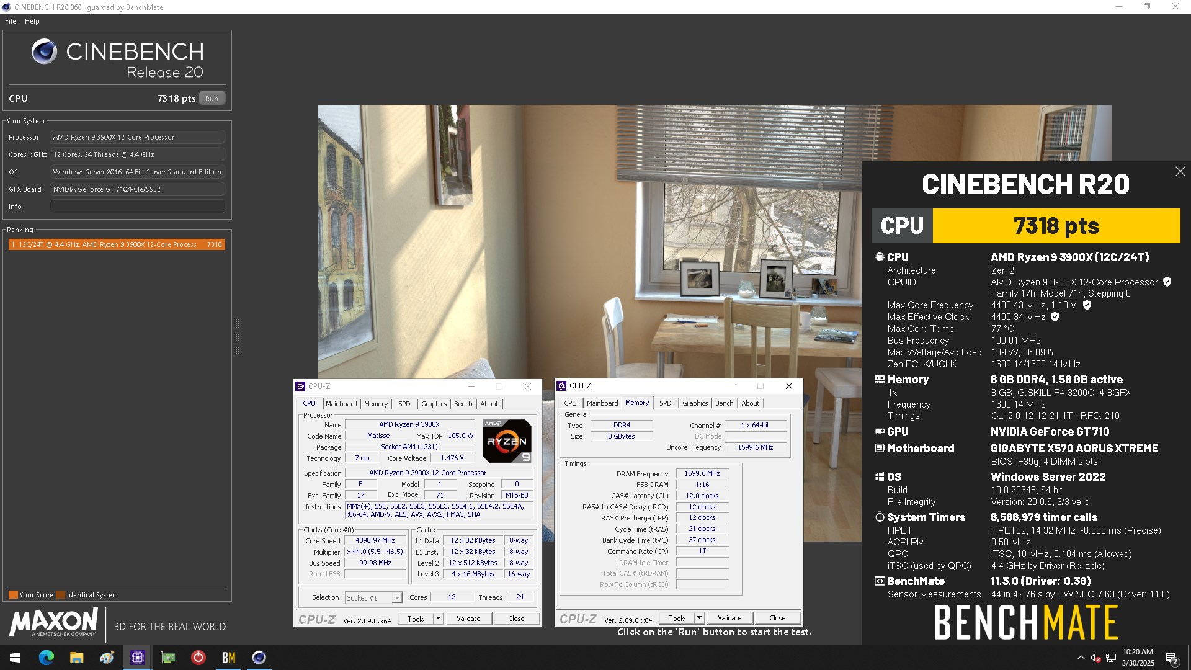
Task: Click the Info input field in Cinebench
Action: tap(138, 207)
